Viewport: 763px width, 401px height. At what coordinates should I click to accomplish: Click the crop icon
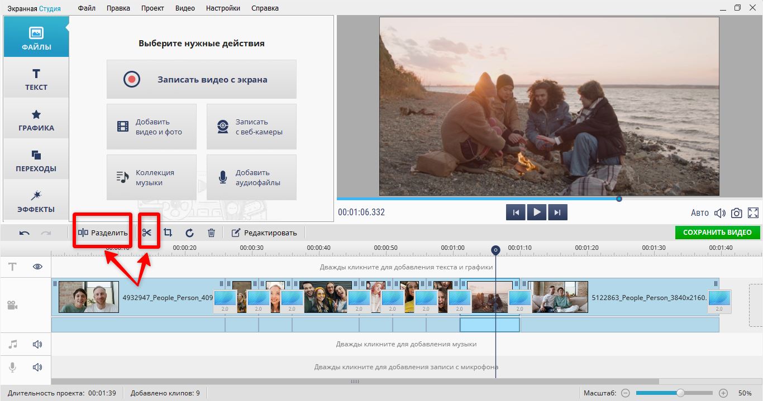168,233
